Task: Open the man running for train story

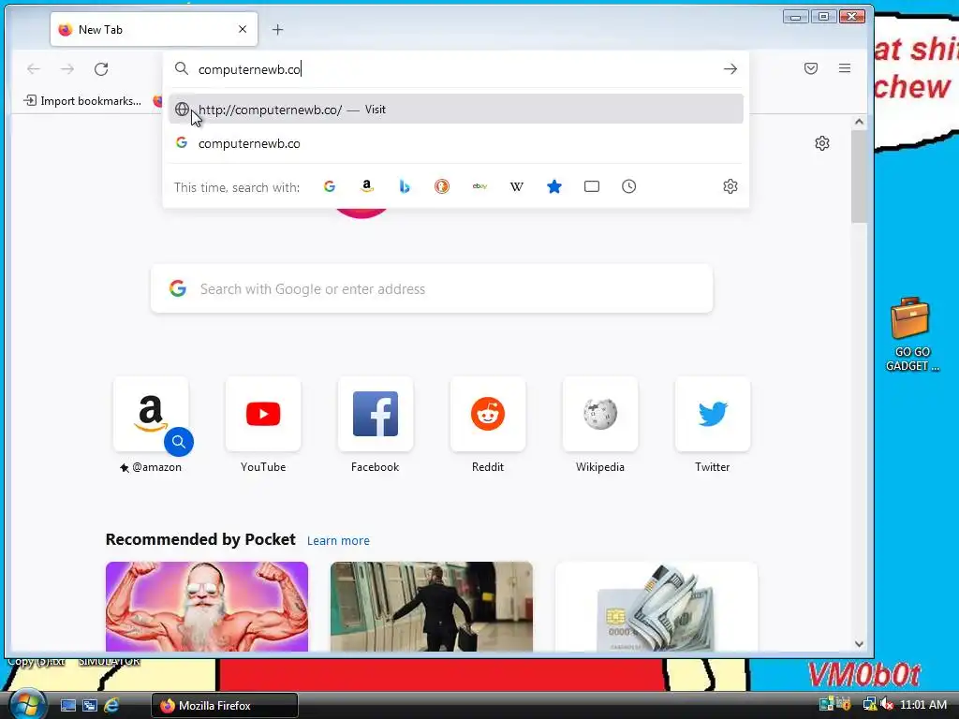Action: point(432,607)
